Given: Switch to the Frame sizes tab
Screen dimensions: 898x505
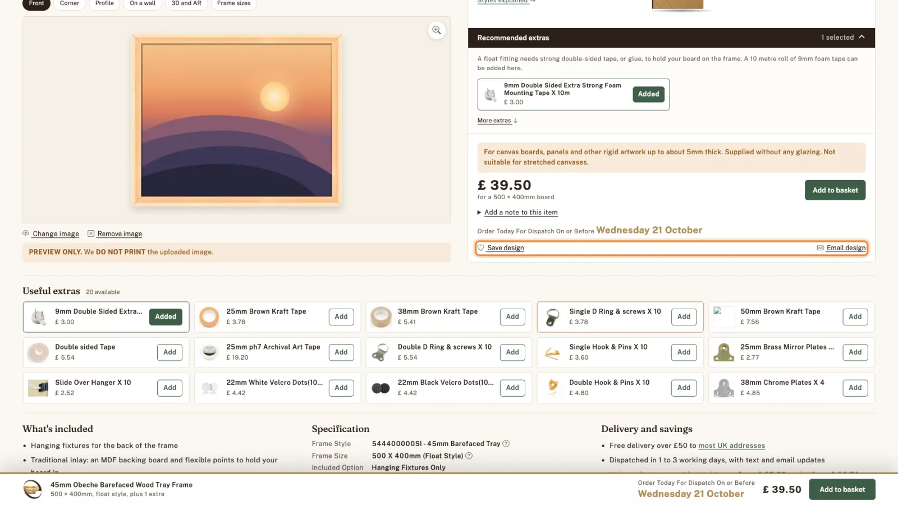Looking at the screenshot, I should click(x=234, y=3).
